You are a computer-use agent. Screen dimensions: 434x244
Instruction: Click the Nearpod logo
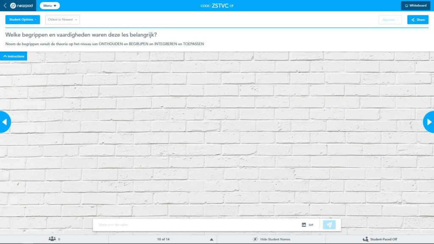[x=22, y=6]
